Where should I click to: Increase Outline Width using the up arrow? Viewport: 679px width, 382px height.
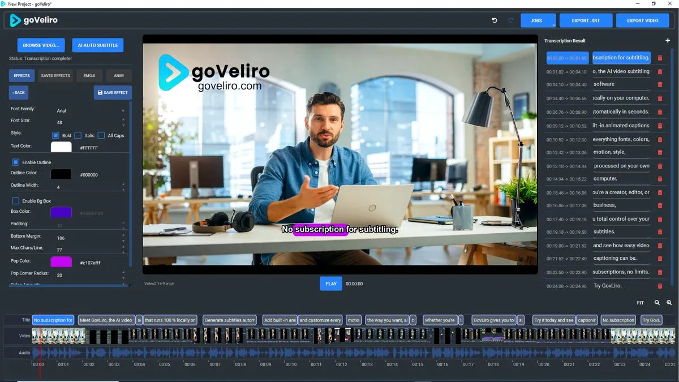(x=123, y=184)
